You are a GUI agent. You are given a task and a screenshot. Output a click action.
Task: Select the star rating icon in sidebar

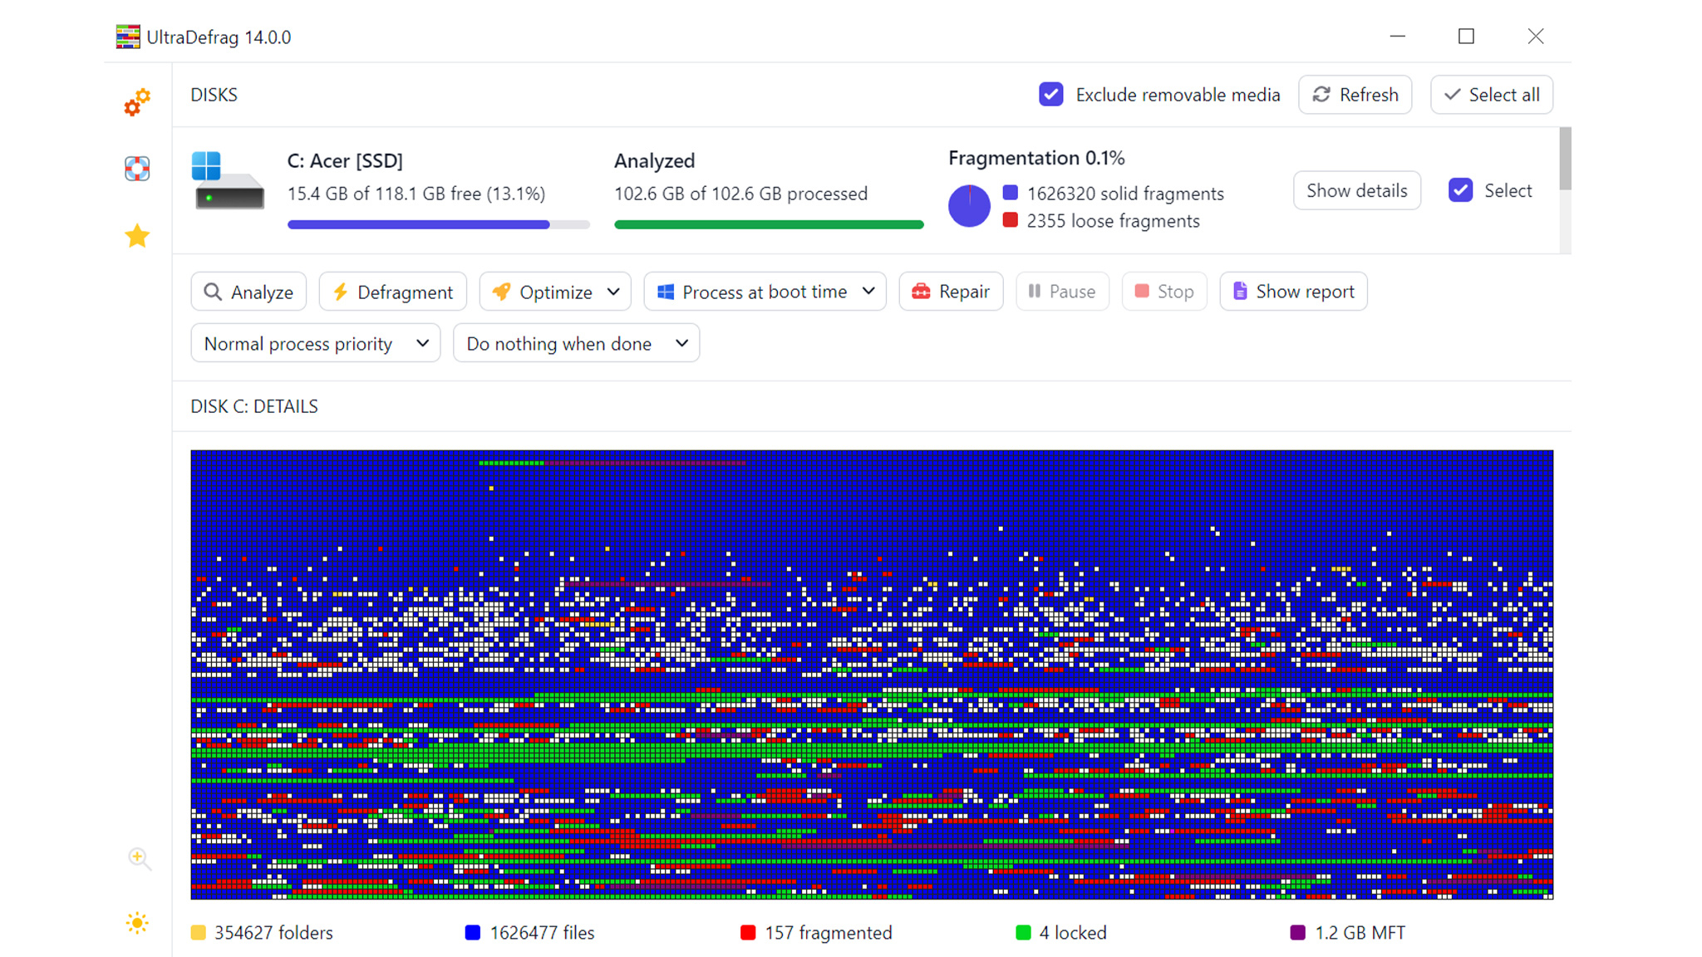click(x=136, y=236)
